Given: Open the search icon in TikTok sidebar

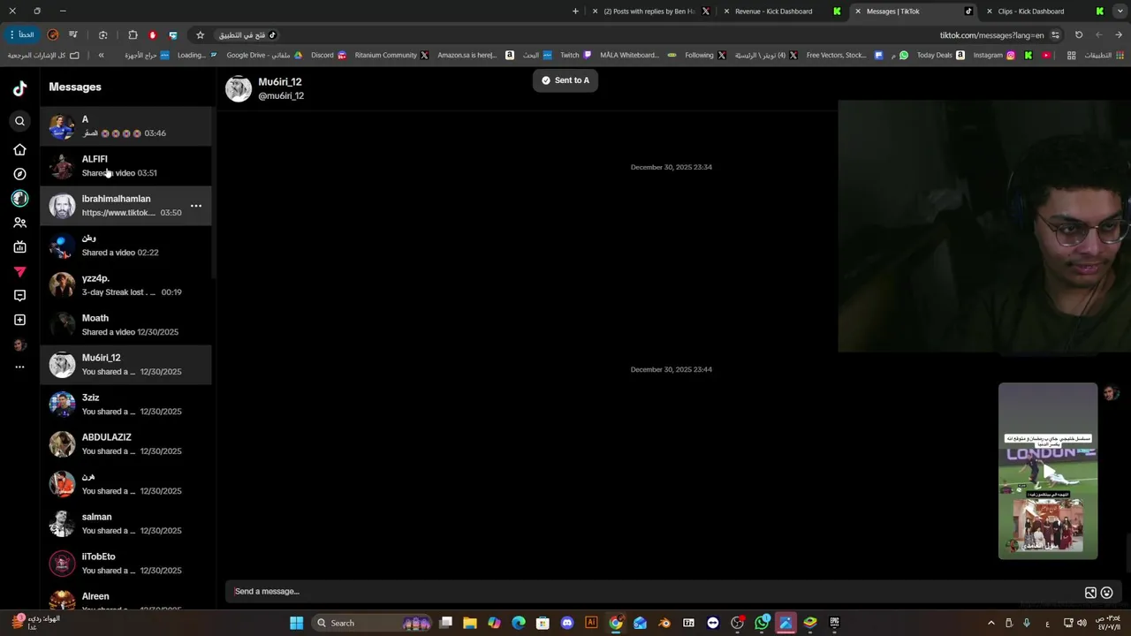Looking at the screenshot, I should [x=19, y=121].
